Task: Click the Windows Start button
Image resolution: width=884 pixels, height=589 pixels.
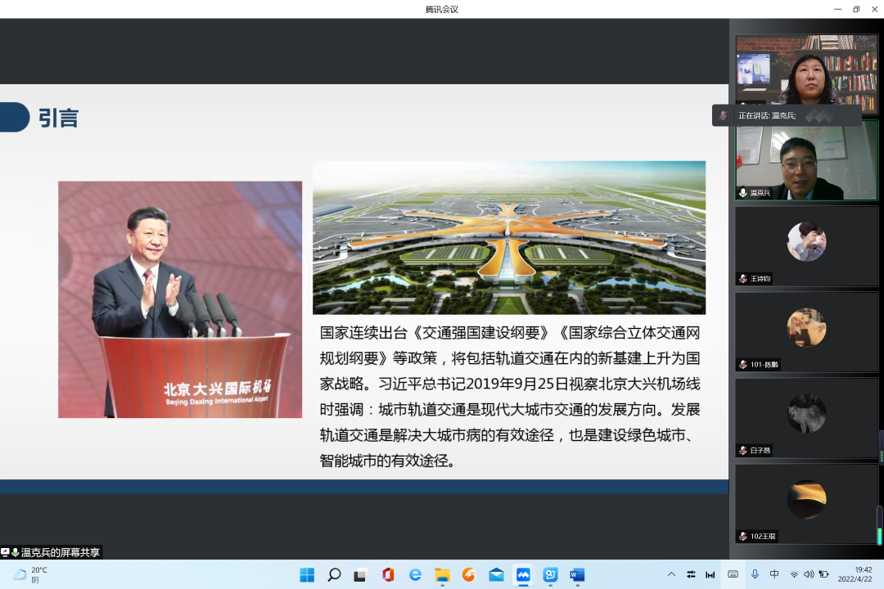Action: coord(307,574)
